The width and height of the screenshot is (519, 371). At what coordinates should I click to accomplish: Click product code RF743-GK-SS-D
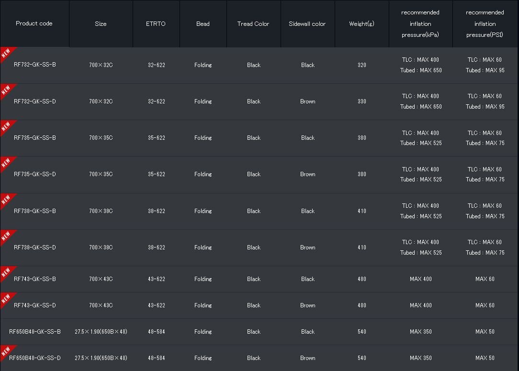coord(35,305)
